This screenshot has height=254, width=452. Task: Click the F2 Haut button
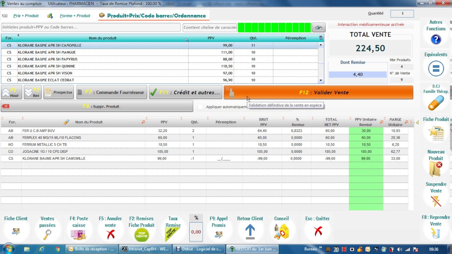tap(12, 92)
